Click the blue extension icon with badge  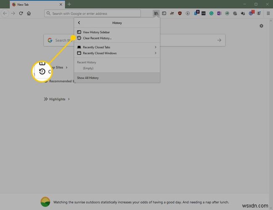point(197,13)
